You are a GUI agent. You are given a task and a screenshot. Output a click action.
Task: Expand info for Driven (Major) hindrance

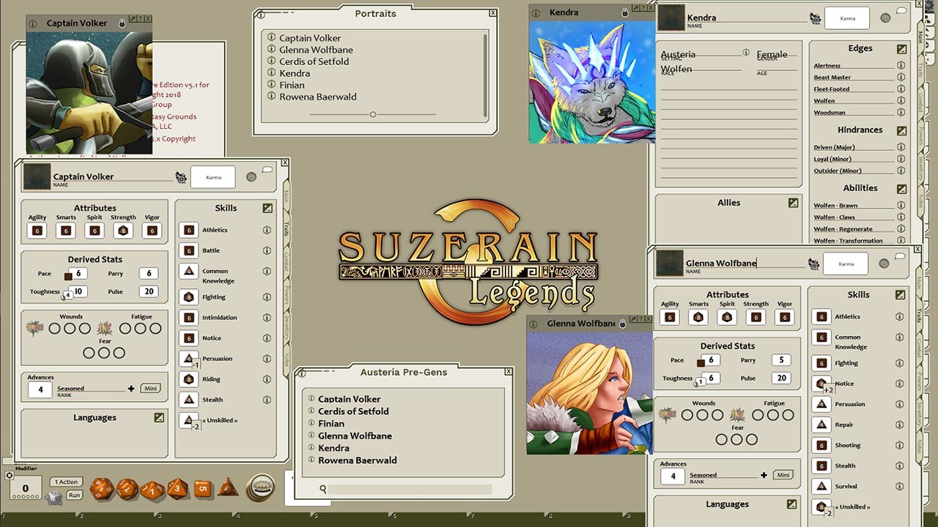pos(901,147)
